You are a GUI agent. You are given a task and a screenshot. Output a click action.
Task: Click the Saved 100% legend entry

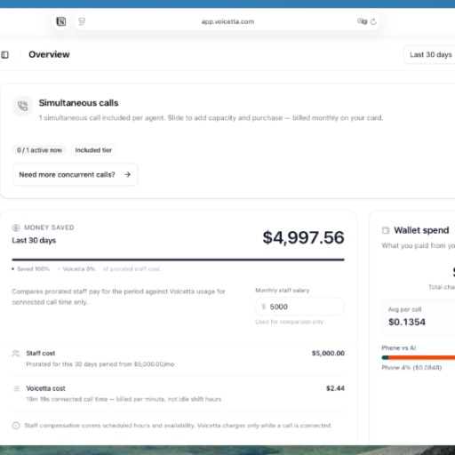pos(31,269)
